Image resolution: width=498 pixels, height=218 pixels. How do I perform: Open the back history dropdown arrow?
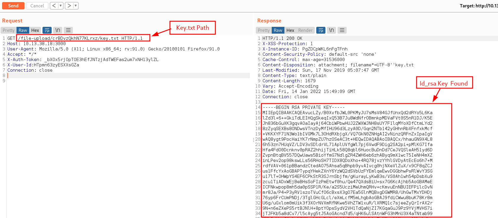click(x=60, y=6)
